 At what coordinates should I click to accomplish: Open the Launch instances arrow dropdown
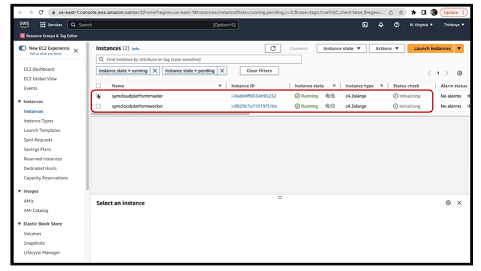coord(459,49)
